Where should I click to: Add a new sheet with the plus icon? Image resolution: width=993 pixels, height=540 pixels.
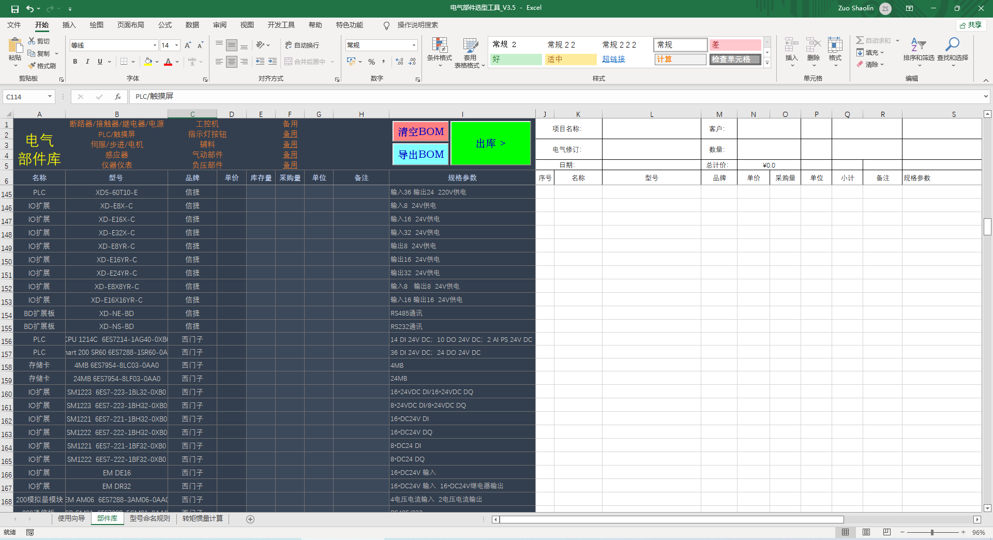coord(250,519)
